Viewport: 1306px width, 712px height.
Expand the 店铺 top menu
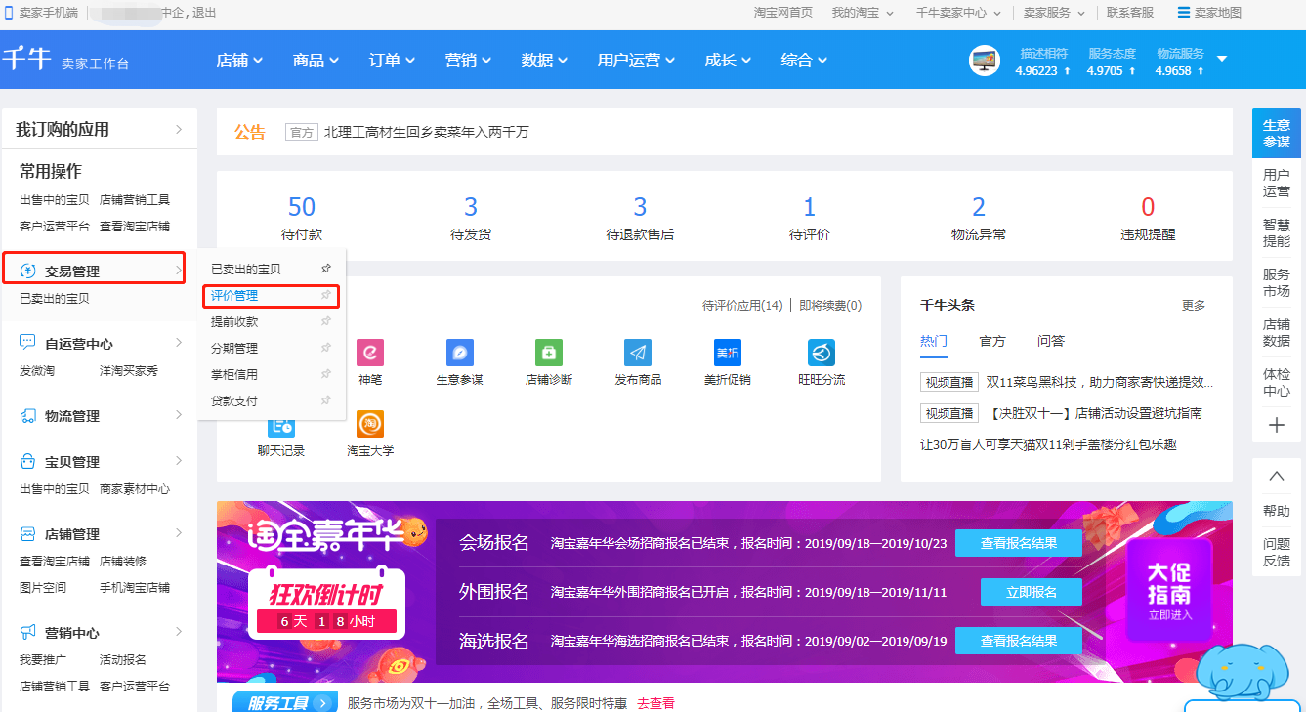240,61
